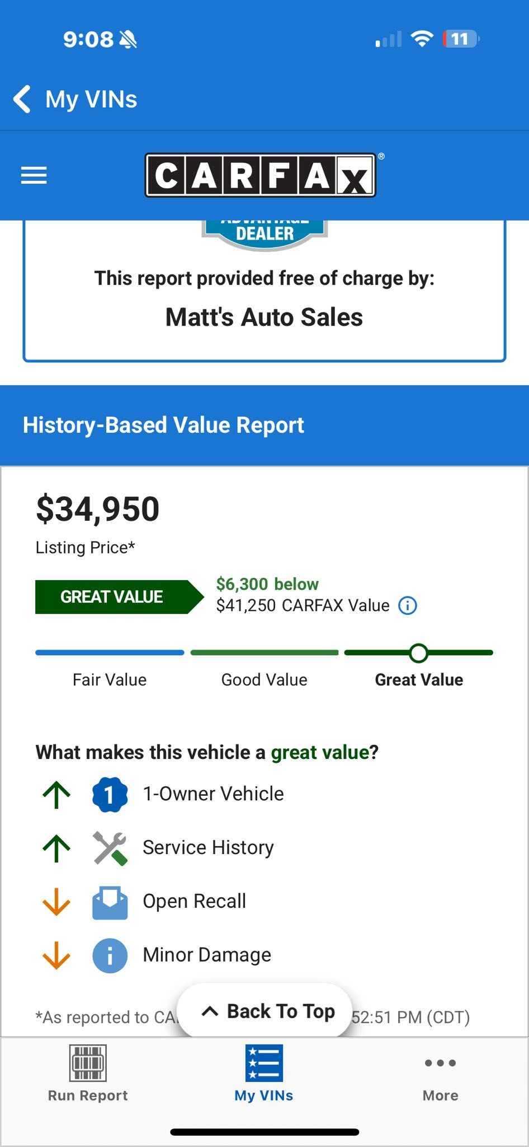Tap the Matt's Auto Sales dealer name
Screen dimensions: 529x1147
[x=264, y=317]
